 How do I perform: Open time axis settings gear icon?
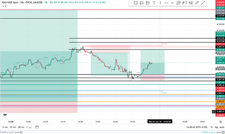pos(220,122)
